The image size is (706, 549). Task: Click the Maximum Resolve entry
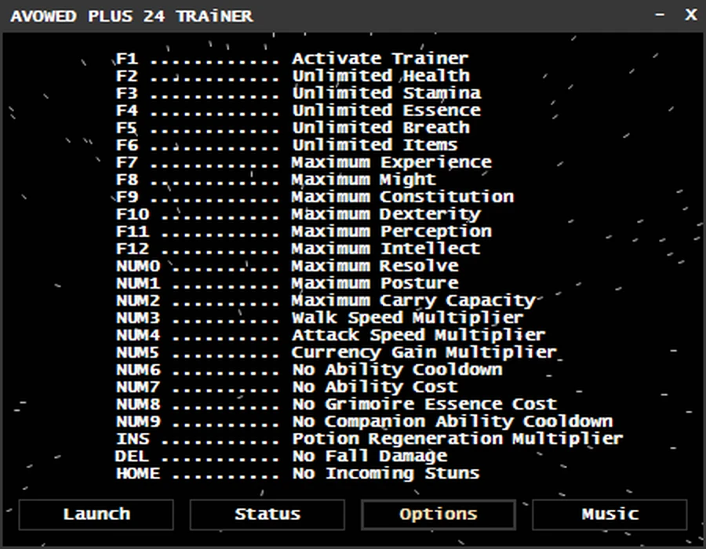[288, 266]
